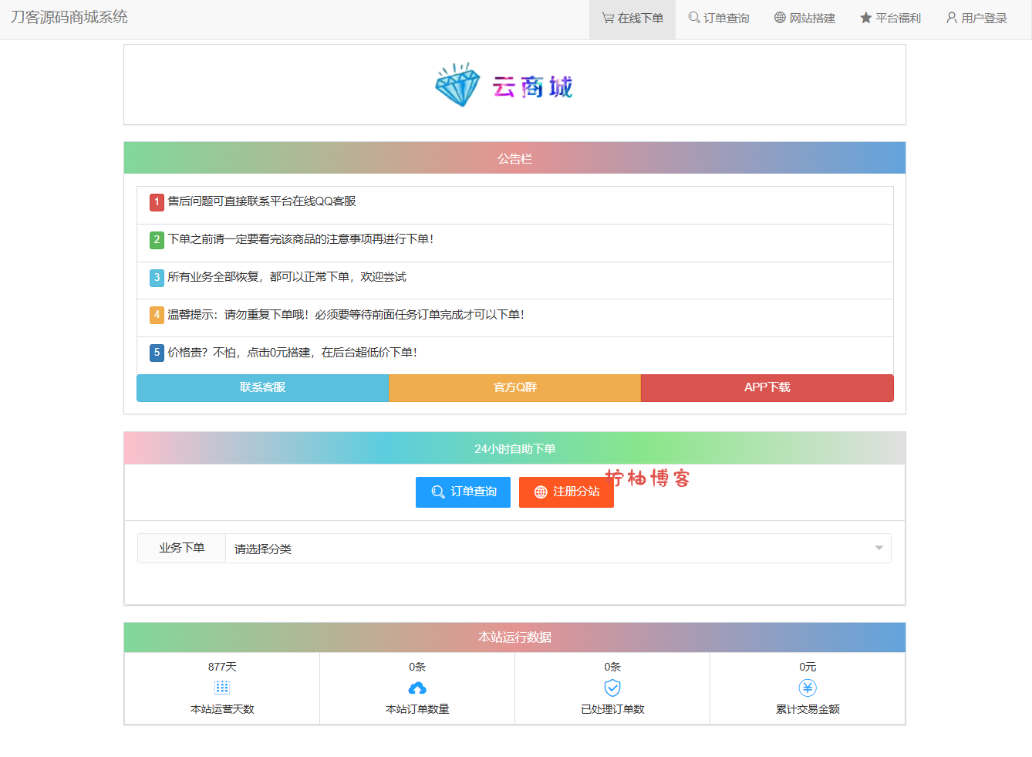Click the shield check icon above 已处理订单数

[x=612, y=687]
